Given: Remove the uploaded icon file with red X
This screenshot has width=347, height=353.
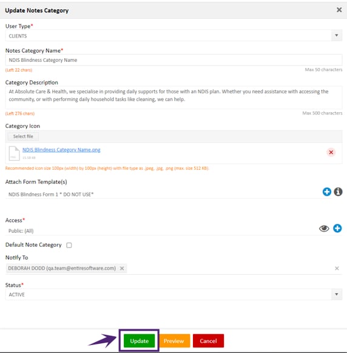Looking at the screenshot, I should tap(331, 152).
